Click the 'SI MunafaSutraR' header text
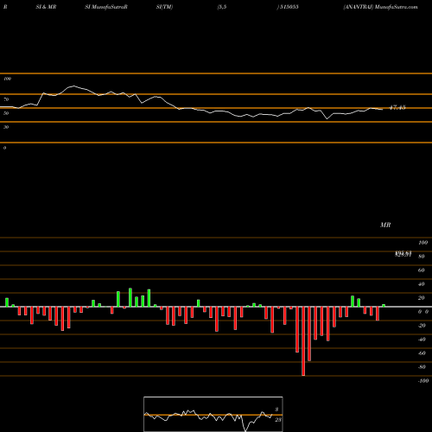432x432 pixels. tap(106, 7)
